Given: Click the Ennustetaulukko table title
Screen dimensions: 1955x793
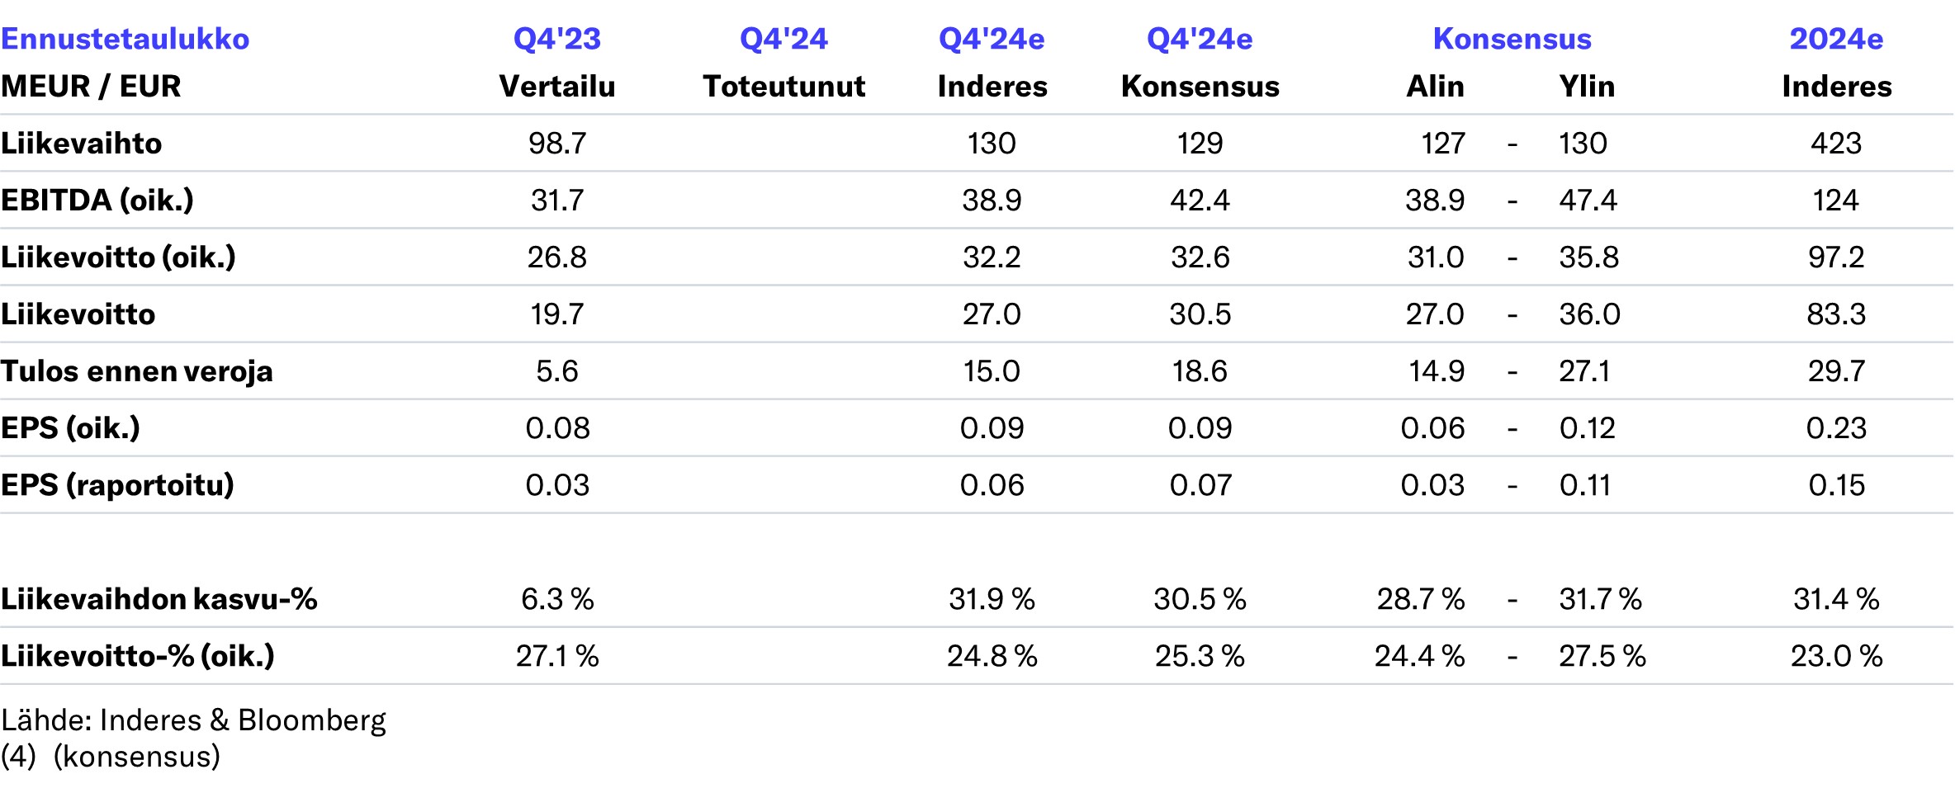Looking at the screenshot, I should click(x=125, y=39).
